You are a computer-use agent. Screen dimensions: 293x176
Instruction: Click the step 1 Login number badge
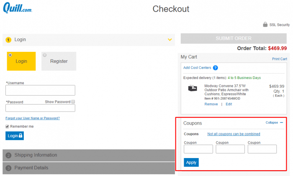coord(8,40)
